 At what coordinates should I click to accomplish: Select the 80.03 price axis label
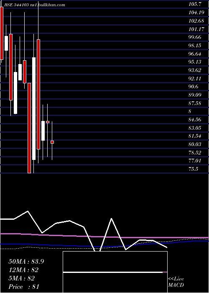pos(195,144)
